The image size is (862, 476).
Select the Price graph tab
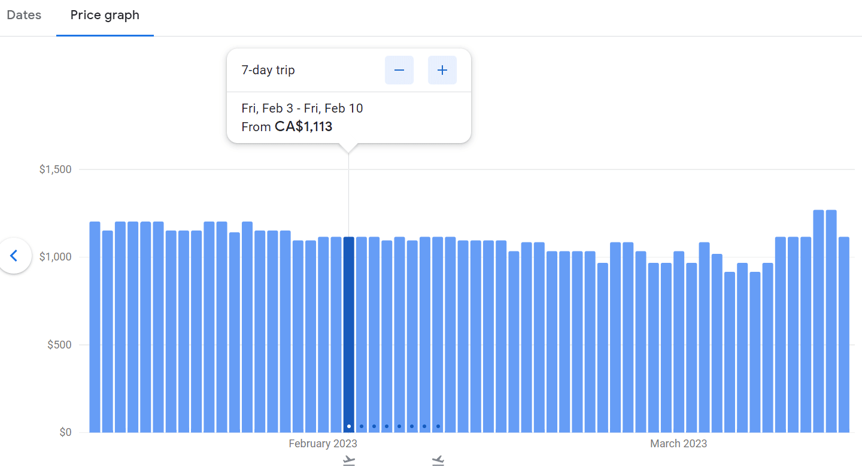105,16
